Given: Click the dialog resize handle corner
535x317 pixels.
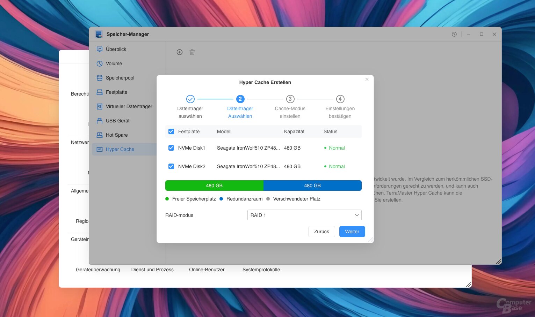Looking at the screenshot, I should (371, 240).
